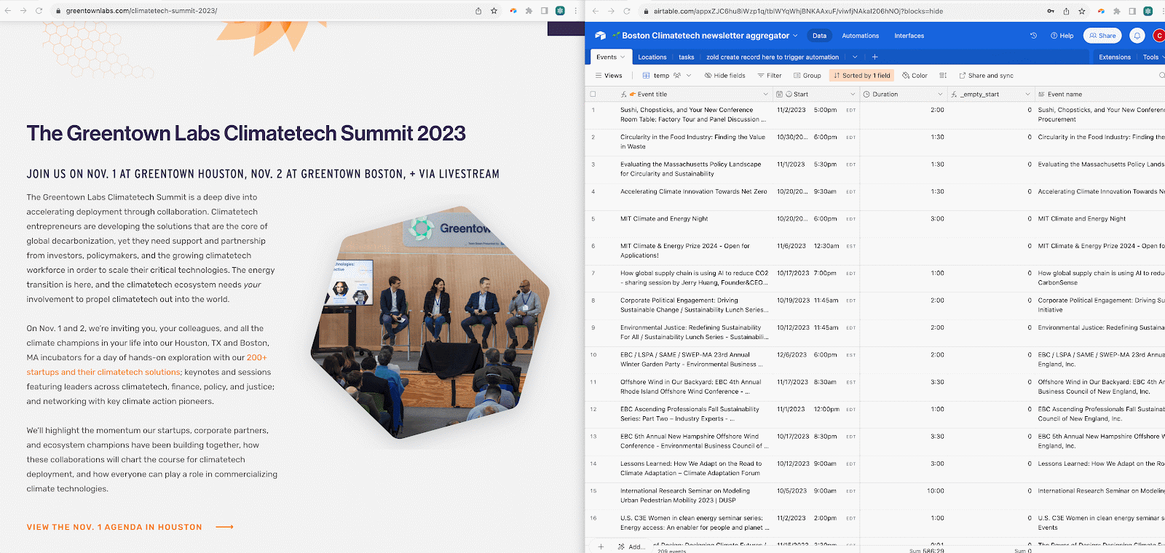The height and width of the screenshot is (553, 1165).
Task: Open base history clock icon in Airtable
Action: [x=1033, y=36]
